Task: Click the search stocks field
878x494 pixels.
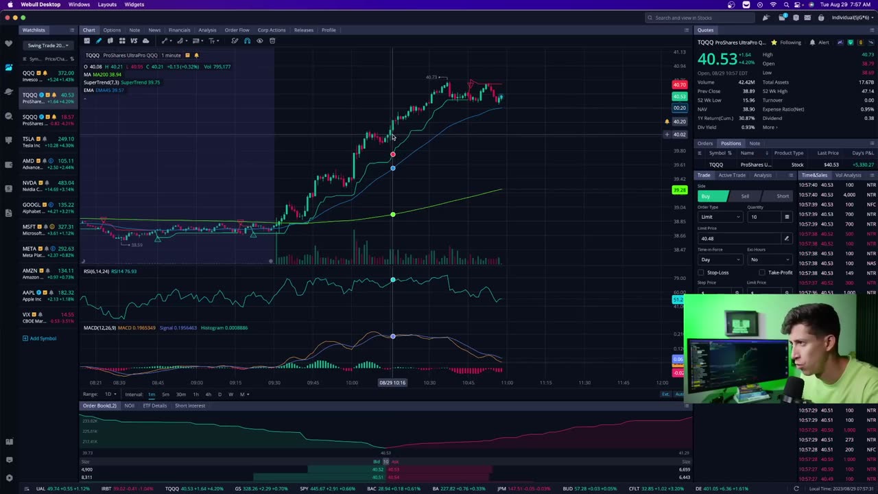Action: (x=700, y=17)
